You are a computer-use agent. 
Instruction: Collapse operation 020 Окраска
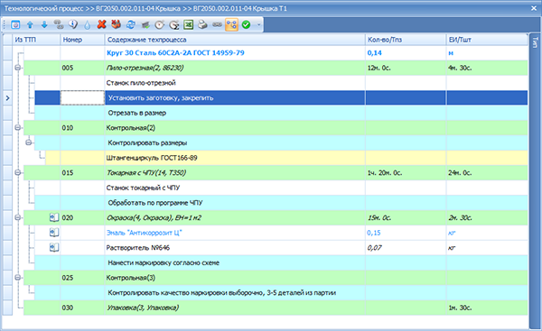pyautogui.click(x=18, y=217)
